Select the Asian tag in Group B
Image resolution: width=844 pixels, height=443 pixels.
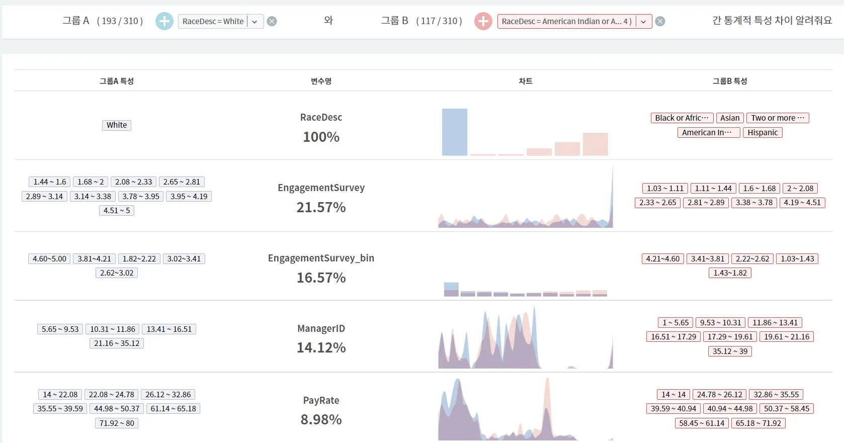(x=730, y=118)
